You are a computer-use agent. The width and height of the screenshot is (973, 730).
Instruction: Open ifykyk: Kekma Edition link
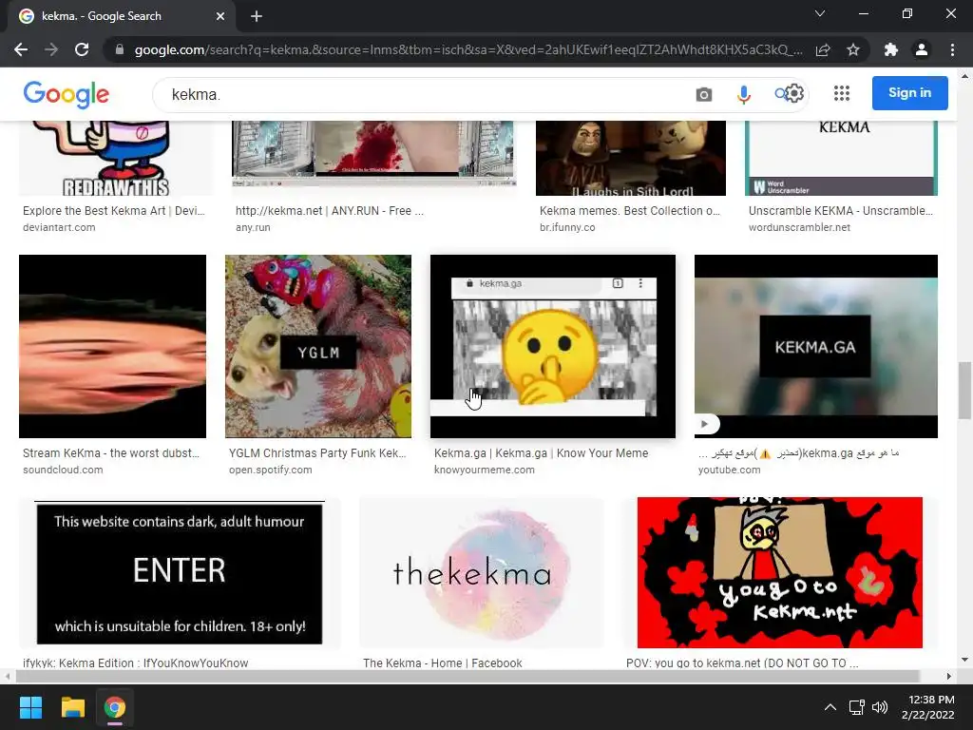135,663
